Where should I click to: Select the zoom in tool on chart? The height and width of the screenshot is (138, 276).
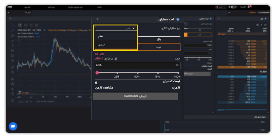13,72
